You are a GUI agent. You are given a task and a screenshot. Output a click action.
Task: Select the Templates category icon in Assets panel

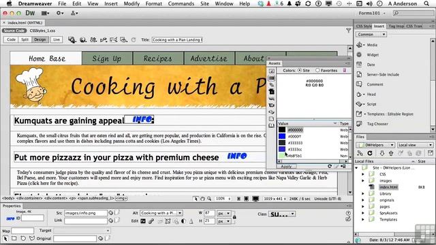[x=272, y=119]
